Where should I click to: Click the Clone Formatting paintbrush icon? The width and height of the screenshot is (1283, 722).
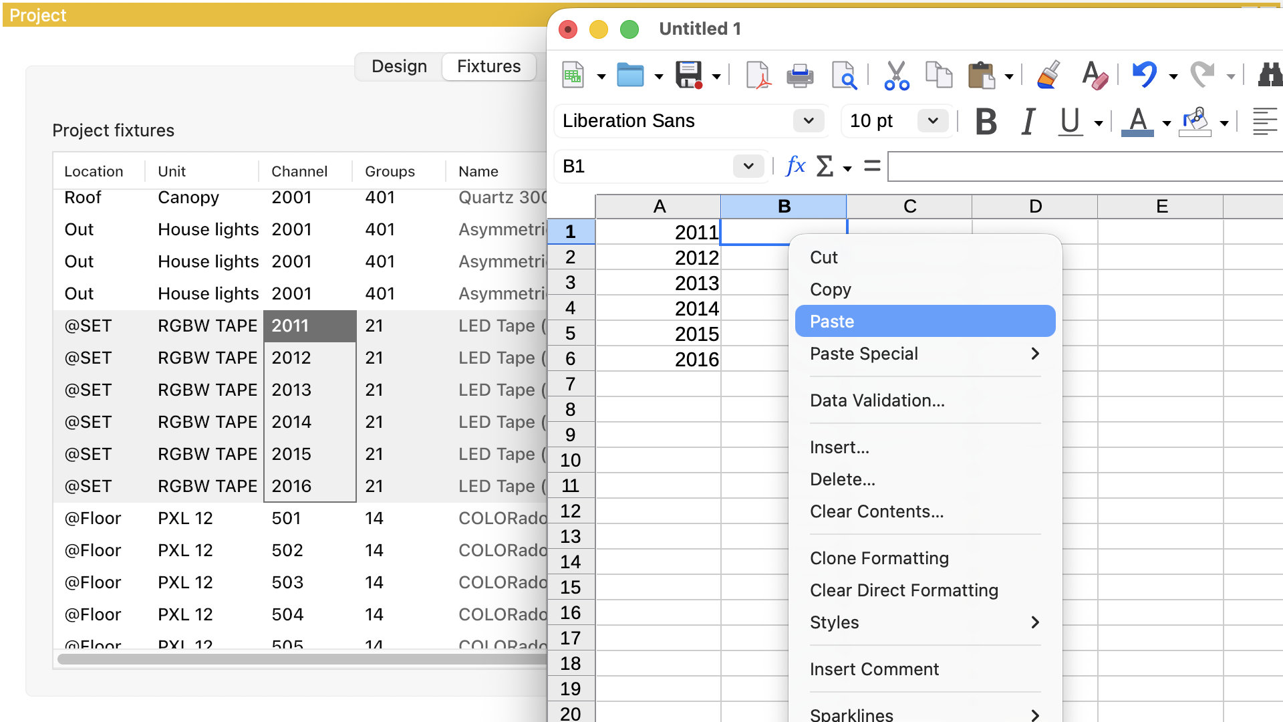[x=1048, y=76]
